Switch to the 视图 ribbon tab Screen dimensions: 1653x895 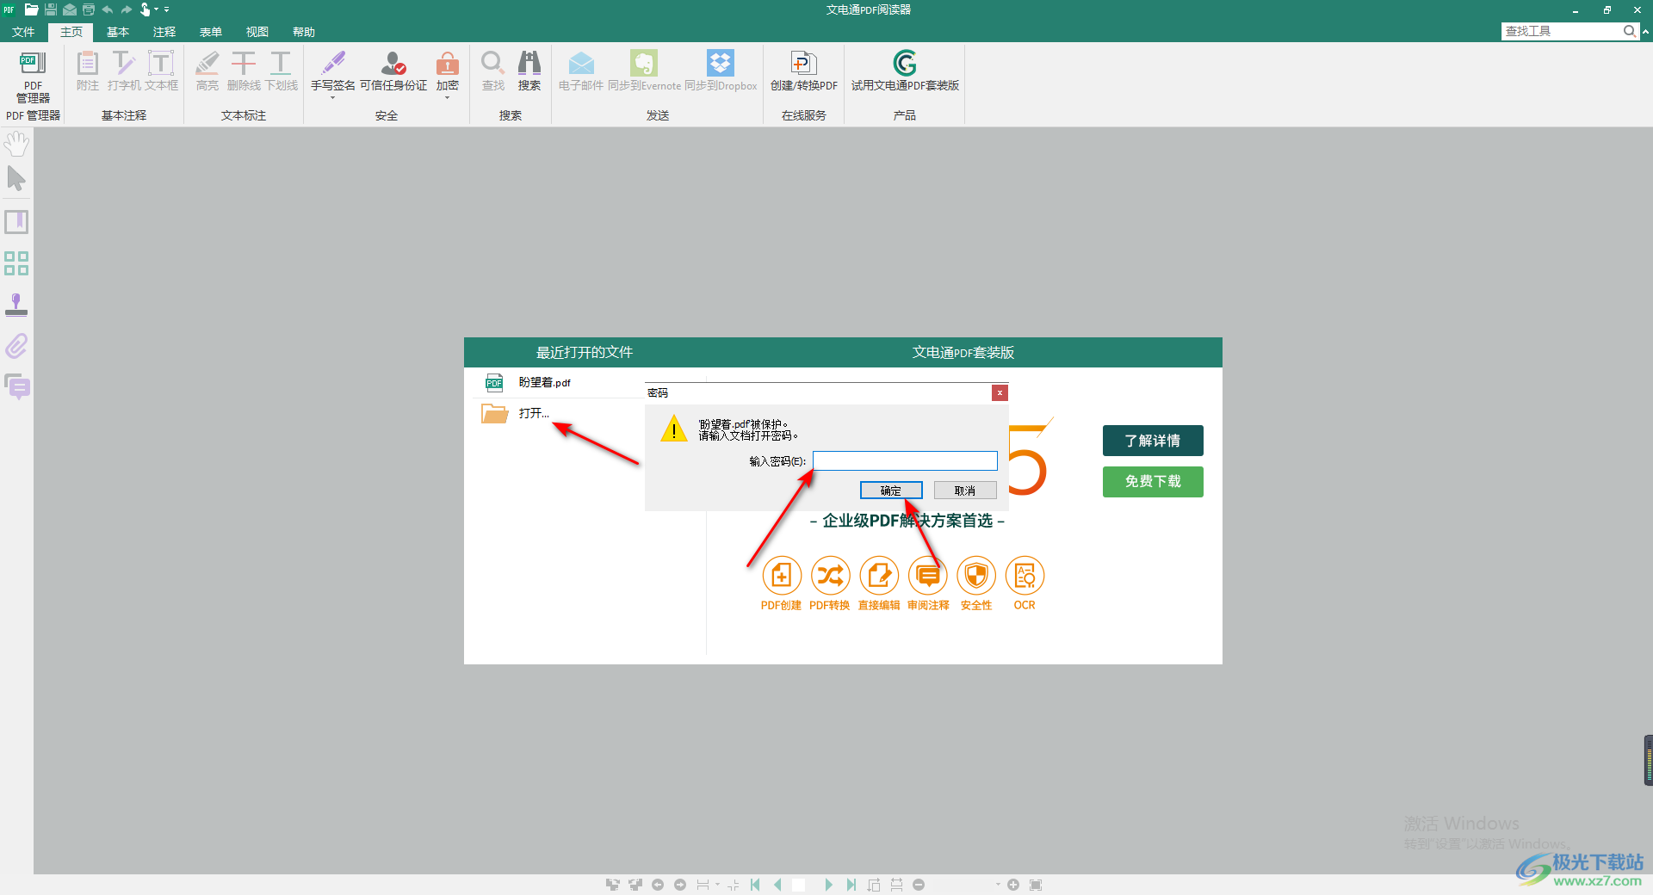pos(257,32)
